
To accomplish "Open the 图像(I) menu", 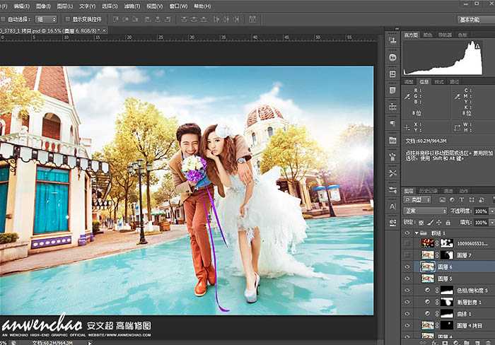I will point(45,6).
